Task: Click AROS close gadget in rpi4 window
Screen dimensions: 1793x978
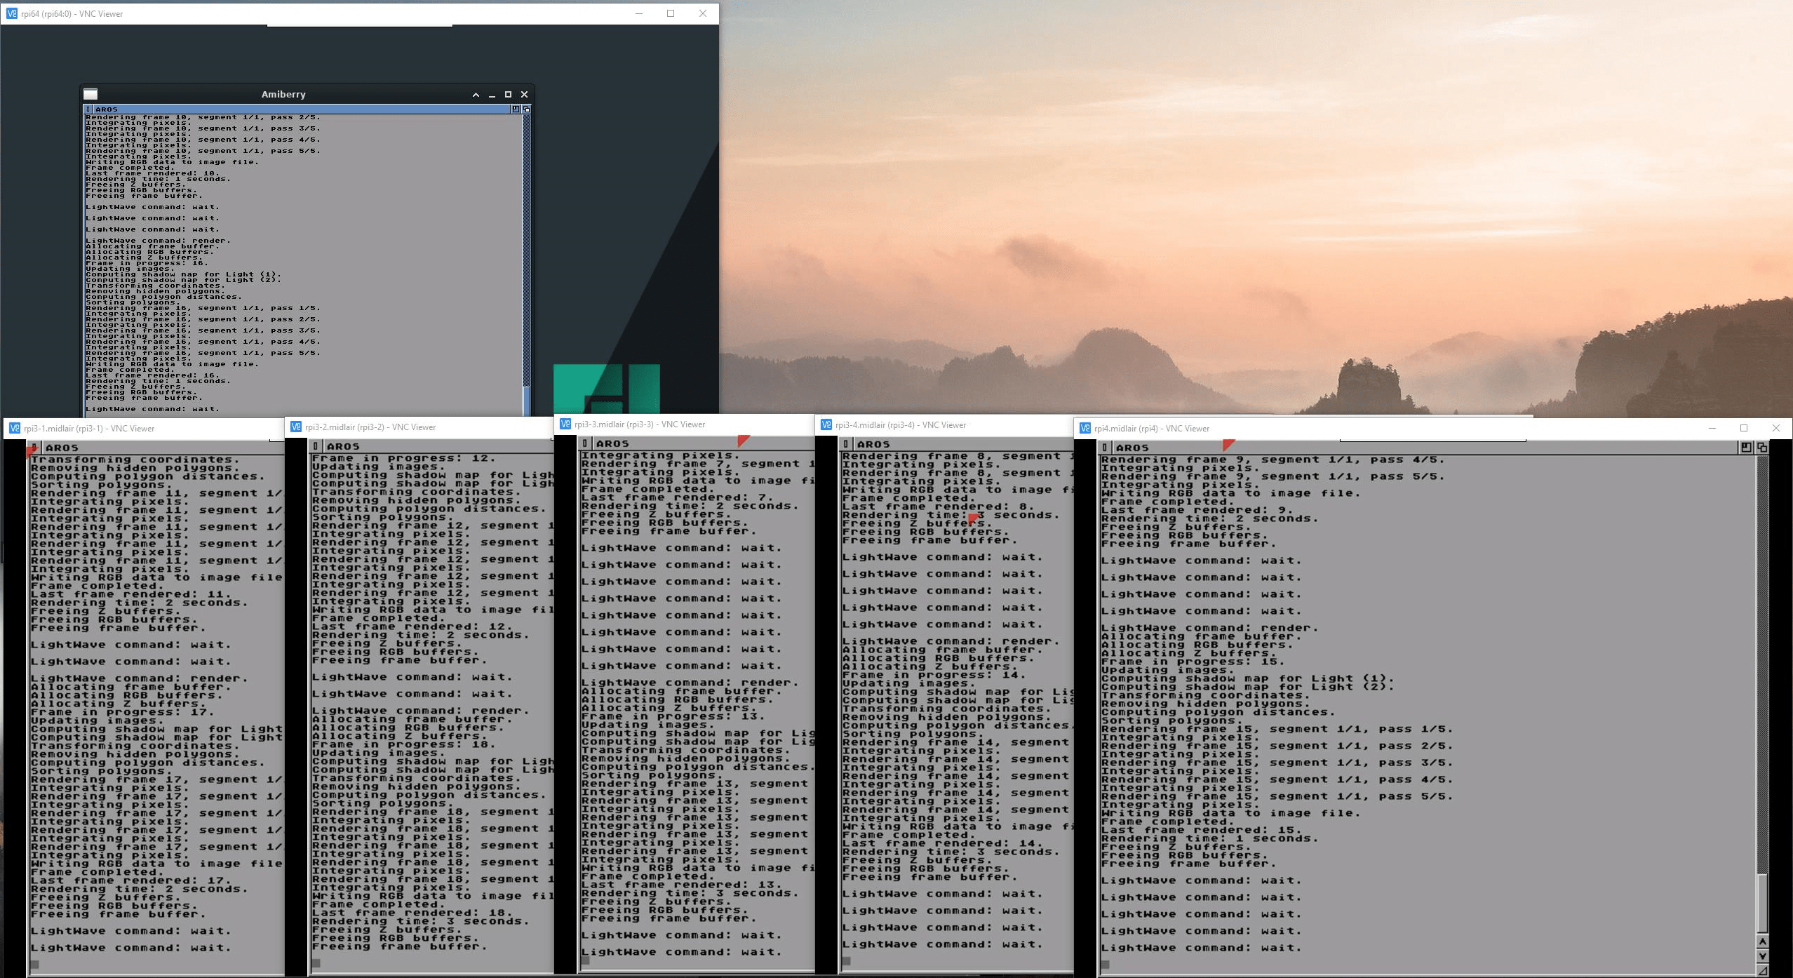Action: click(1105, 448)
